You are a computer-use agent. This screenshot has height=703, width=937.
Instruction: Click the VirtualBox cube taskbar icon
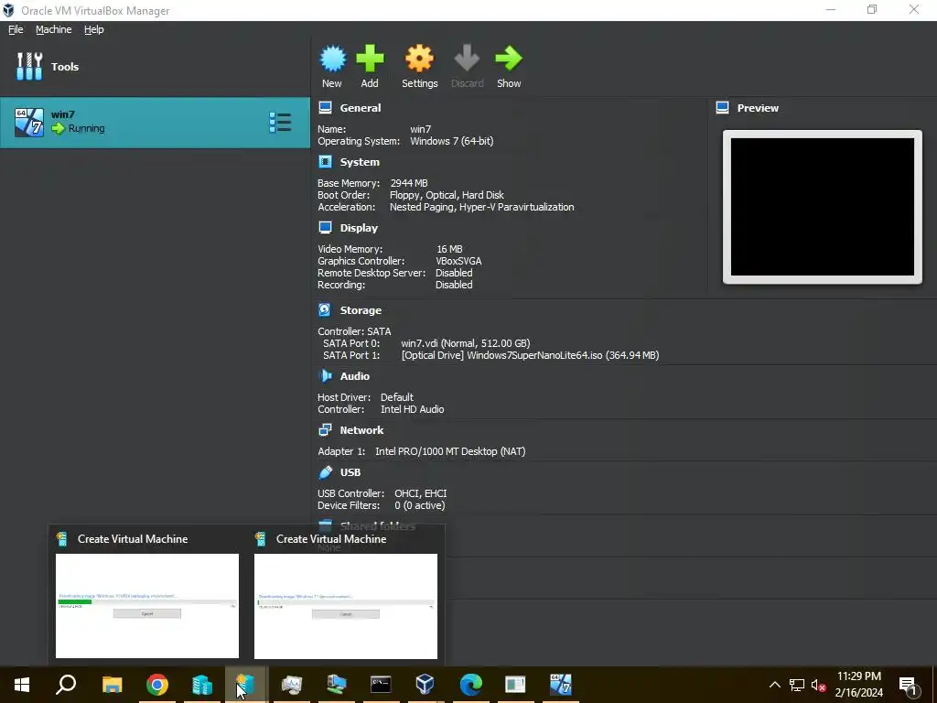[425, 685]
